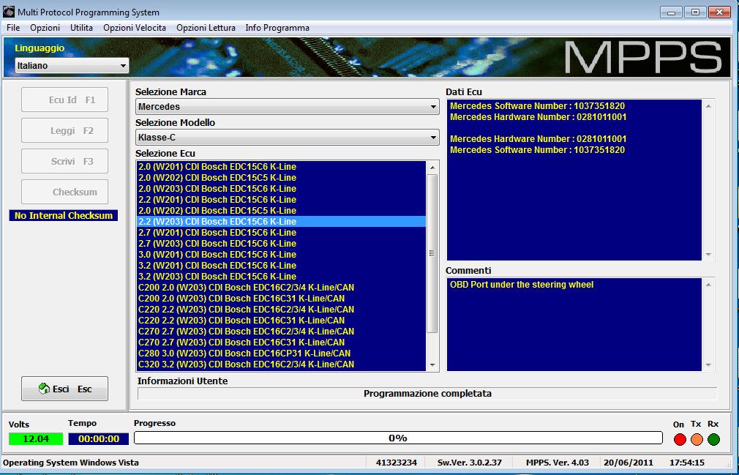This screenshot has height=475, width=739.
Task: Expand the Selezione Modello dropdown showing Klasse-C
Action: pyautogui.click(x=288, y=138)
